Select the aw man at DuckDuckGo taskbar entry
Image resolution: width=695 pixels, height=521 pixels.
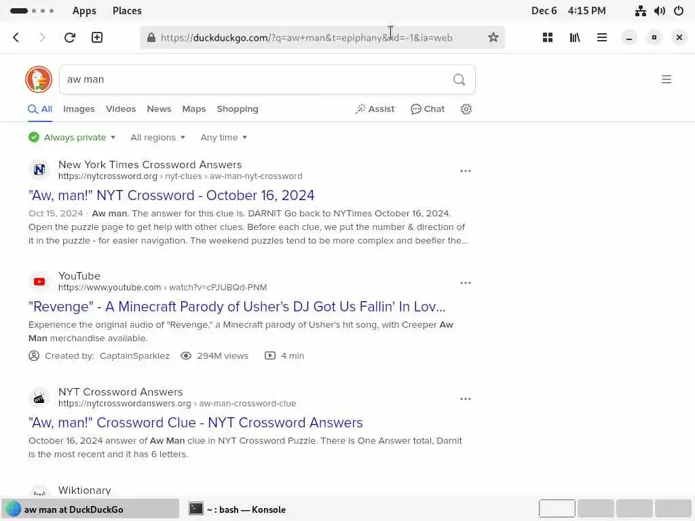(90, 509)
